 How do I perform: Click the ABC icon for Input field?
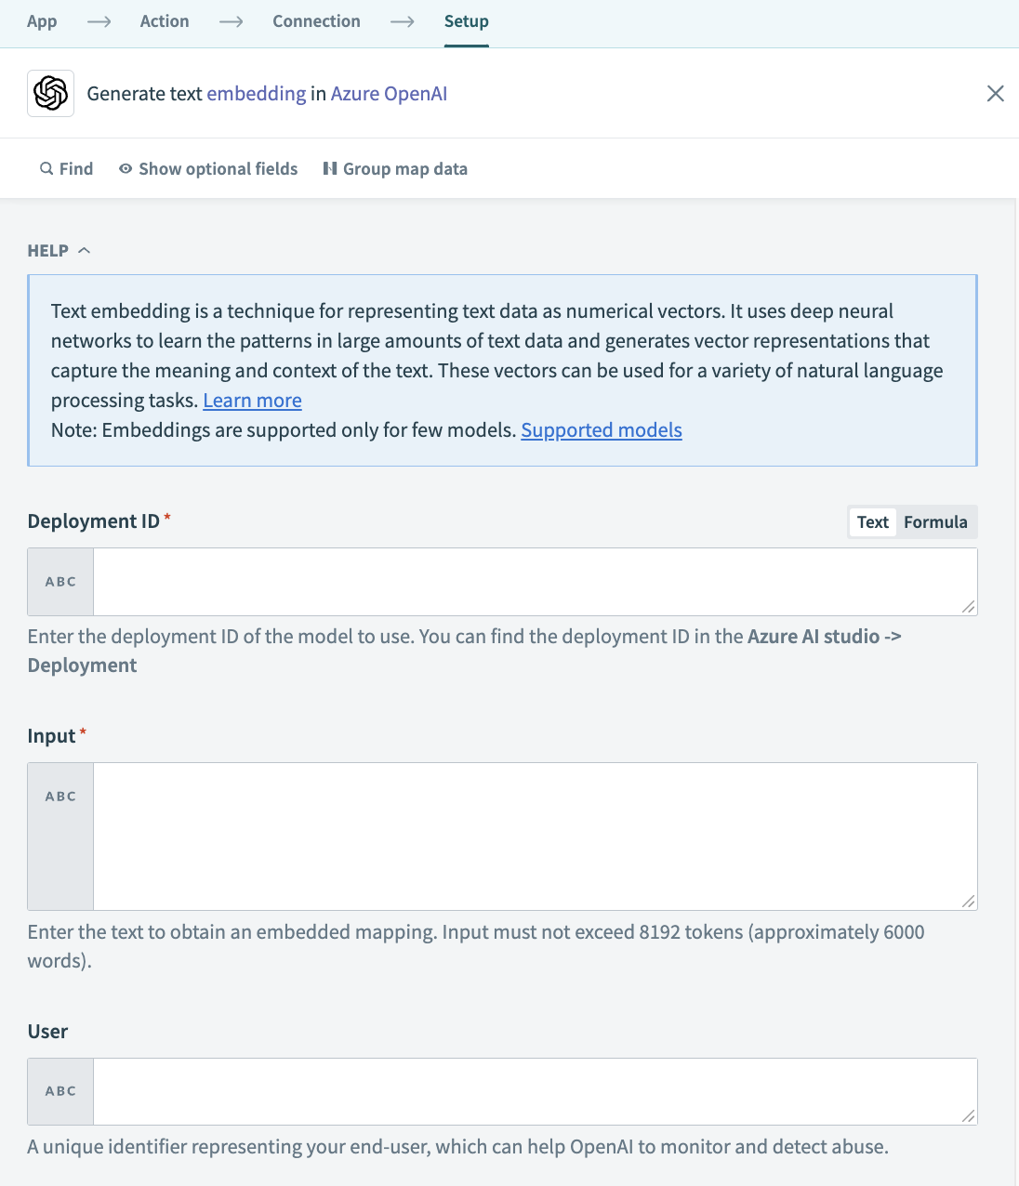pos(60,796)
